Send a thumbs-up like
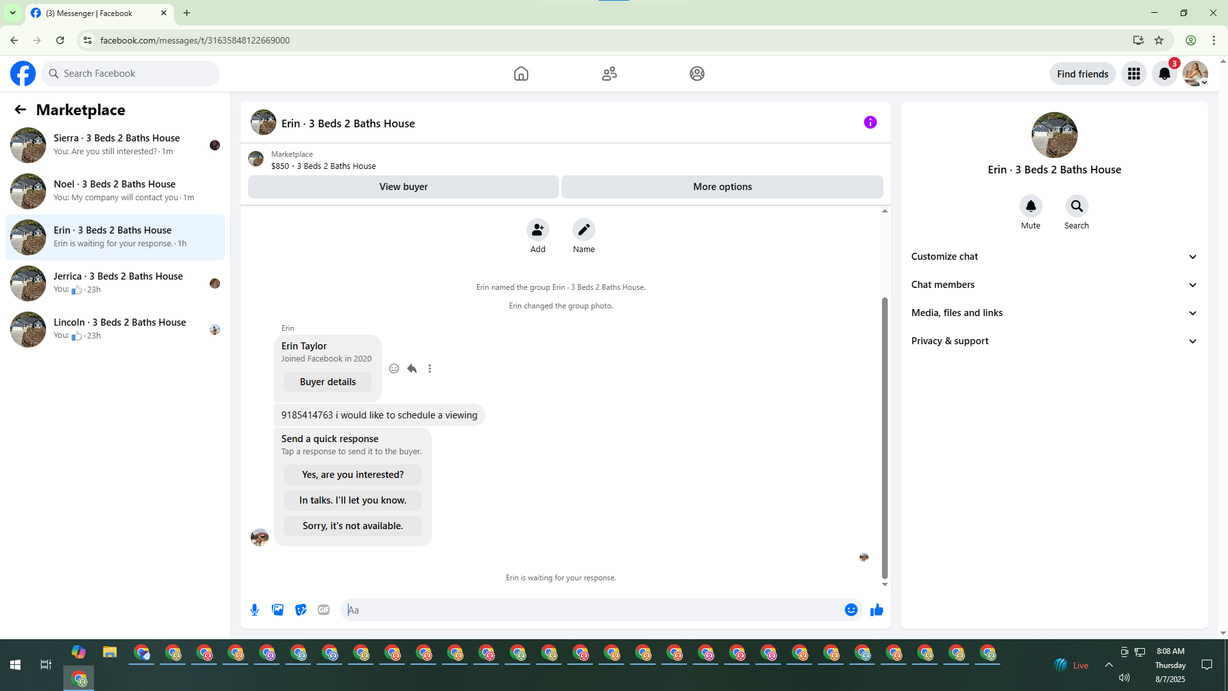The image size is (1228, 691). coord(877,610)
